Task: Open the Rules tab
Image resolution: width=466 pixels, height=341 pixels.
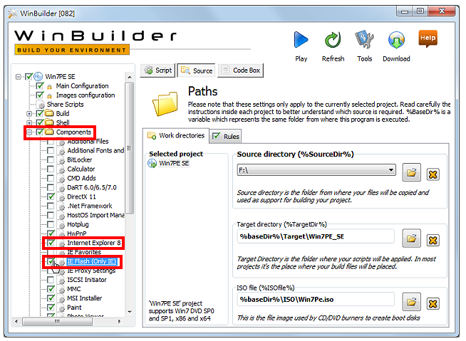Action: point(226,137)
